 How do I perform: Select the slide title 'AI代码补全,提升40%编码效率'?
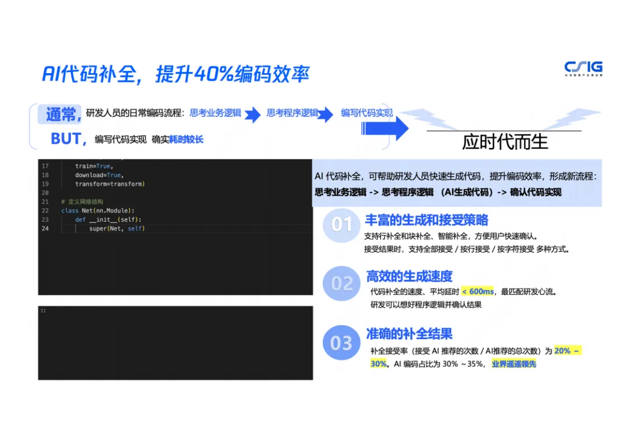point(176,74)
